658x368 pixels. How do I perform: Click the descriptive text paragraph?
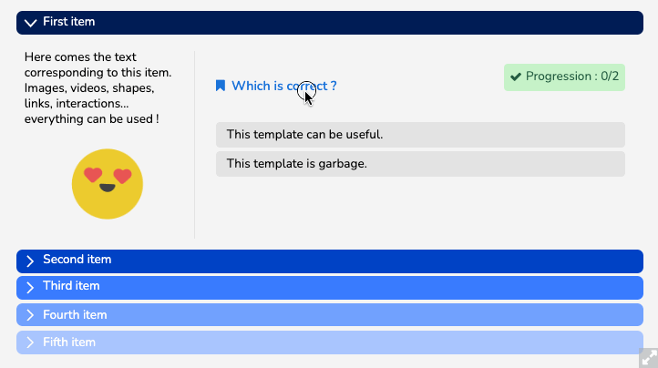98,87
